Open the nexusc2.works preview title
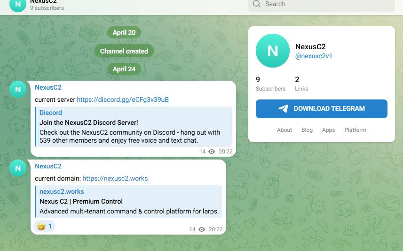Viewport: 403px width, 251px height. 62,191
